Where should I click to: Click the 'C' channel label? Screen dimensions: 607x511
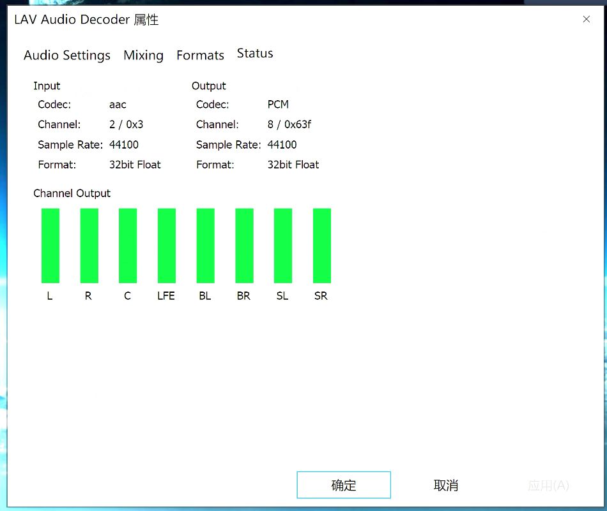(127, 296)
